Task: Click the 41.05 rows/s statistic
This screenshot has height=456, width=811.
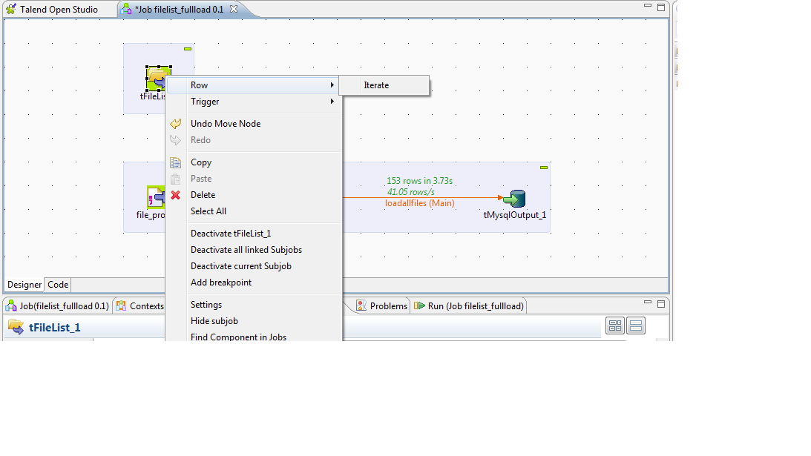Action: 410,192
